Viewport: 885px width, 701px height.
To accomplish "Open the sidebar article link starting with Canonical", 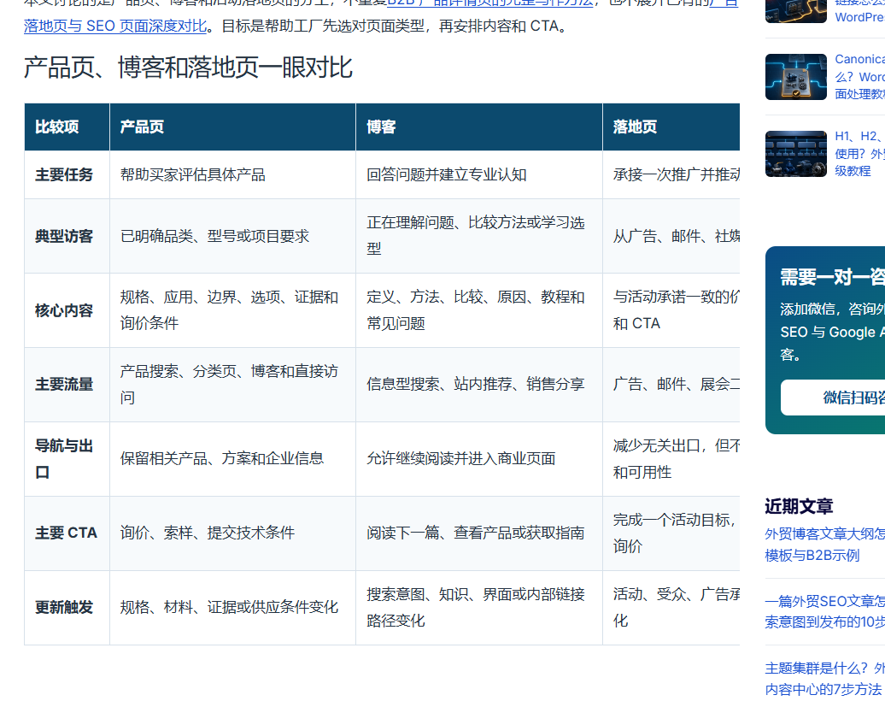I will pos(859,77).
